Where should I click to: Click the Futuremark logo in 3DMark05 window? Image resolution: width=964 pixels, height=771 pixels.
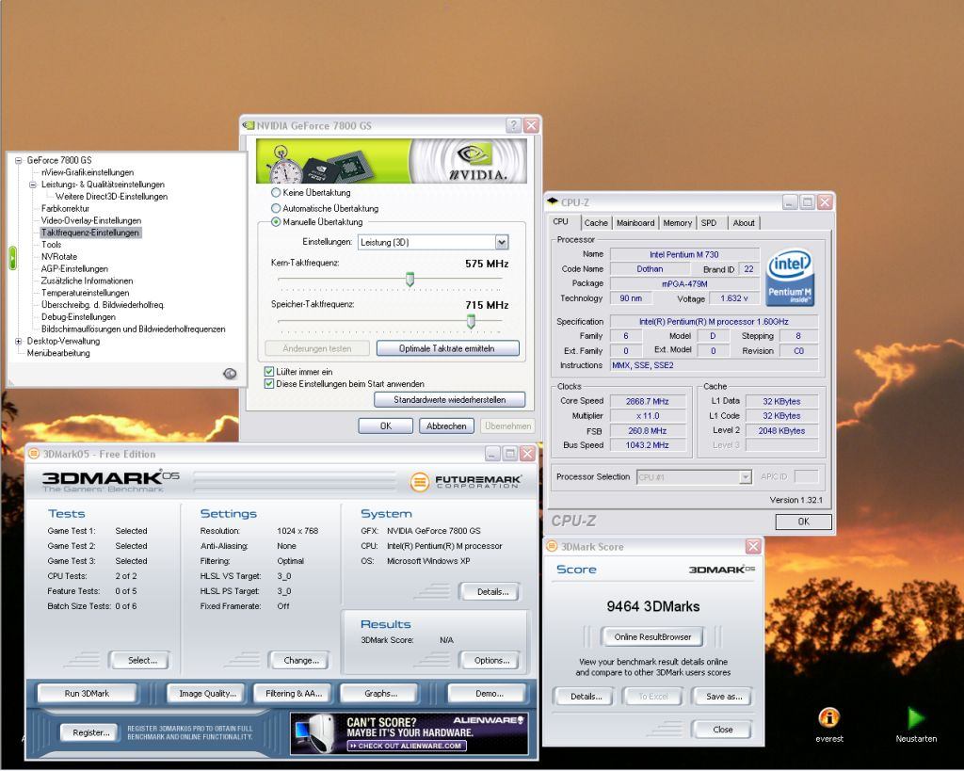pyautogui.click(x=466, y=481)
